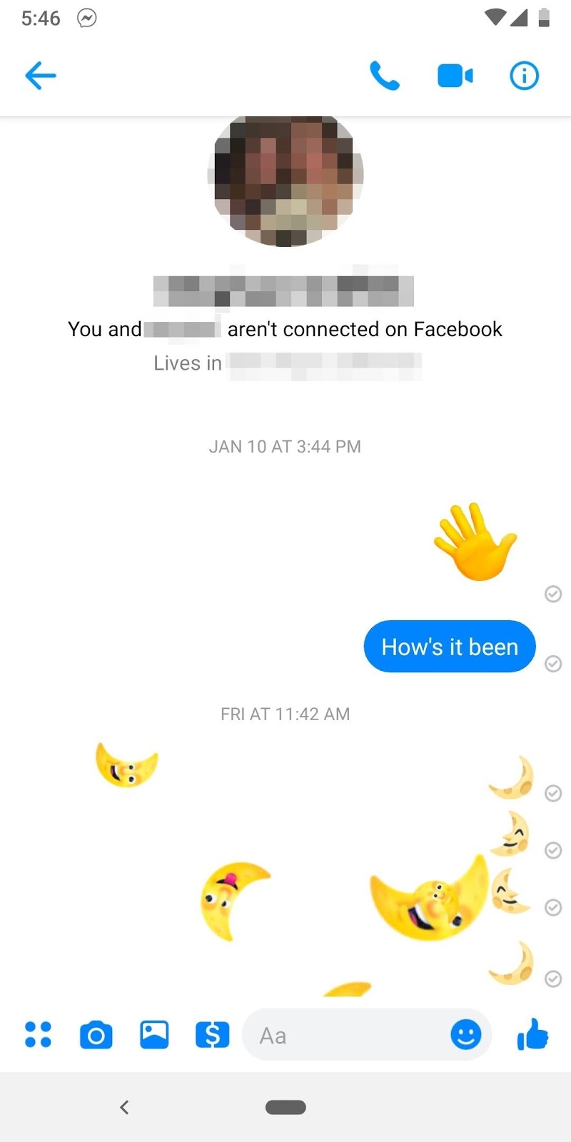The width and height of the screenshot is (571, 1142).
Task: Open the camera from the message bar
Action: click(x=96, y=1035)
